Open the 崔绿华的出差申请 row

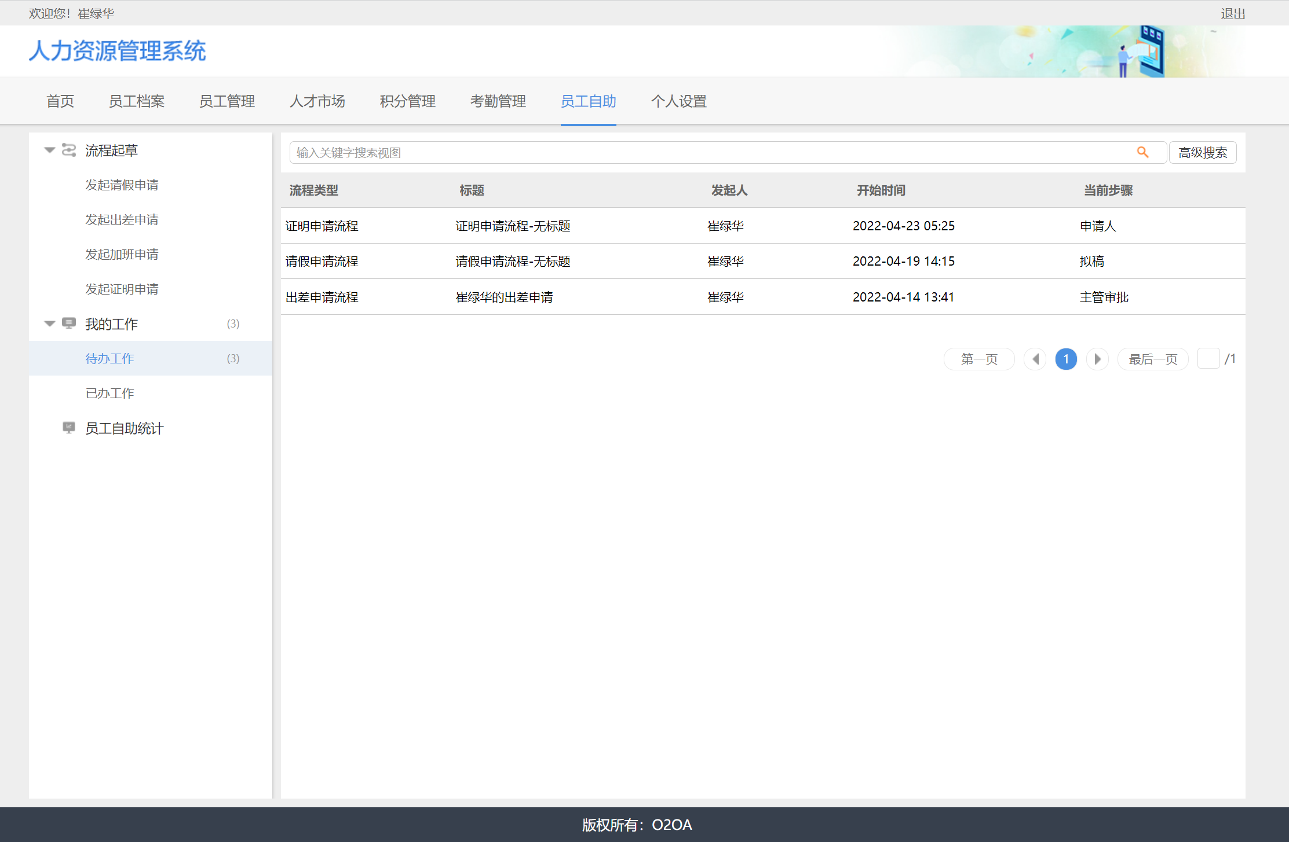[x=504, y=297]
